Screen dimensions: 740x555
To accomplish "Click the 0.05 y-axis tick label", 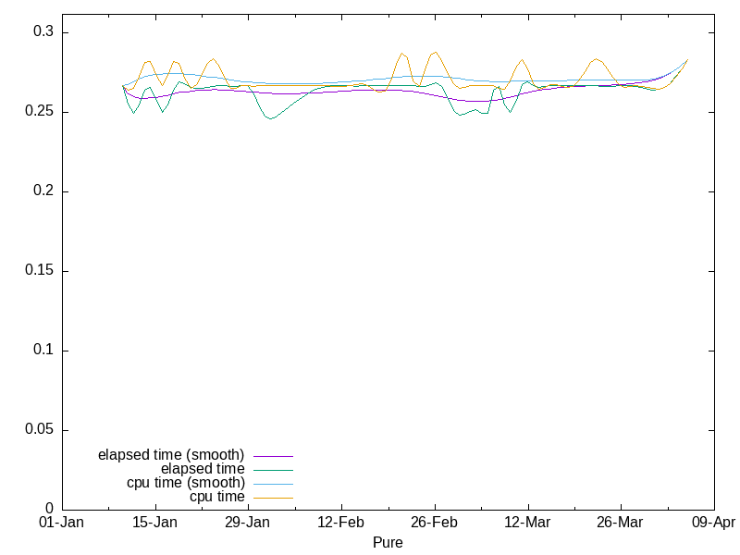I will pyautogui.click(x=40, y=430).
